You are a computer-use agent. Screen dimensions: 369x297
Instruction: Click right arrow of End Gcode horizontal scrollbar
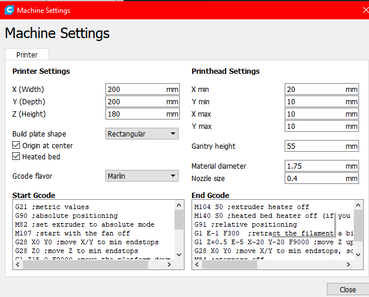349,265
